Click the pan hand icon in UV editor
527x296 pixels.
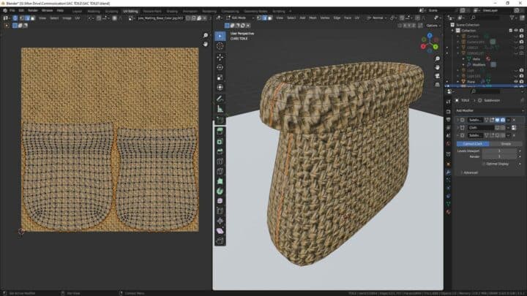pyautogui.click(x=206, y=44)
